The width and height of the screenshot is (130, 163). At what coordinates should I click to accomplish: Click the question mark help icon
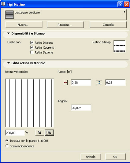coord(120,4)
